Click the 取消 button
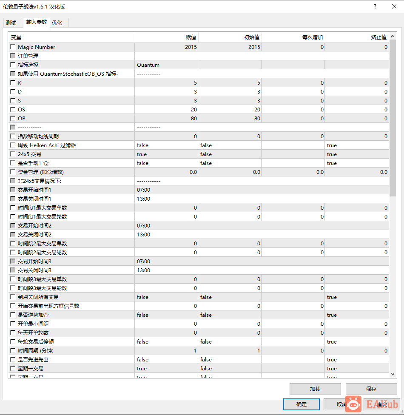Viewport: 404px width, 415px height. [342, 404]
